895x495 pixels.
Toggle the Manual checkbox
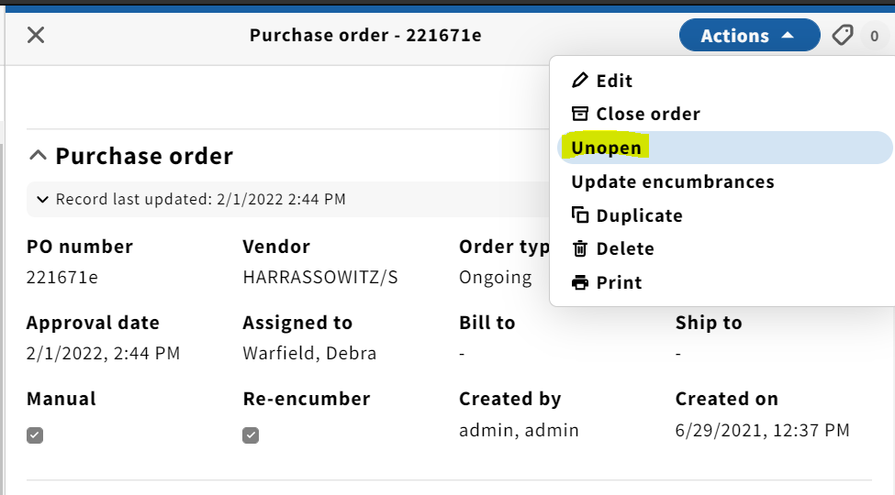pyautogui.click(x=35, y=435)
